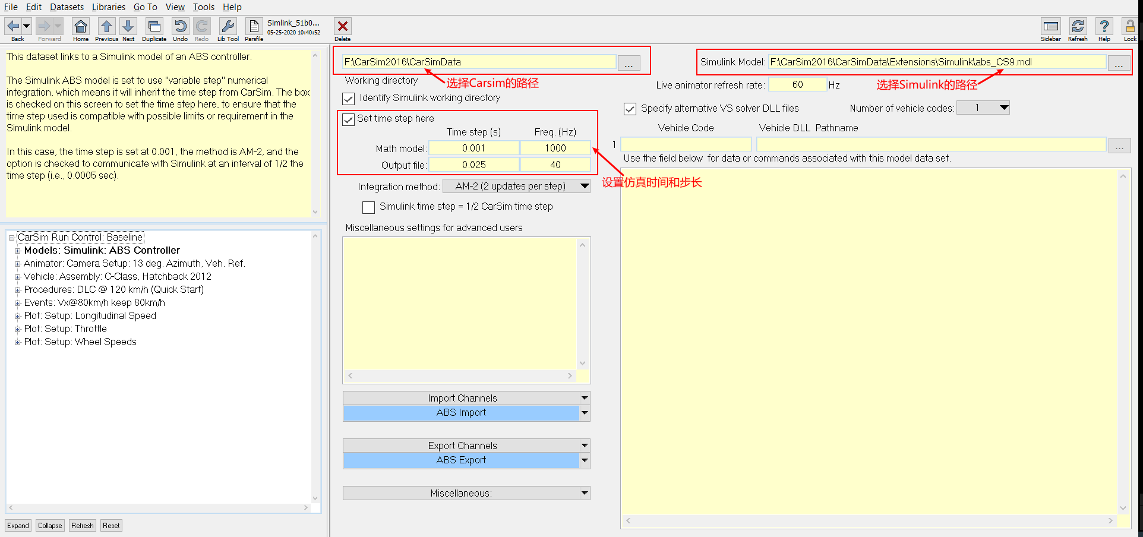Duplicate the current dataset
The height and width of the screenshot is (537, 1143).
154,26
